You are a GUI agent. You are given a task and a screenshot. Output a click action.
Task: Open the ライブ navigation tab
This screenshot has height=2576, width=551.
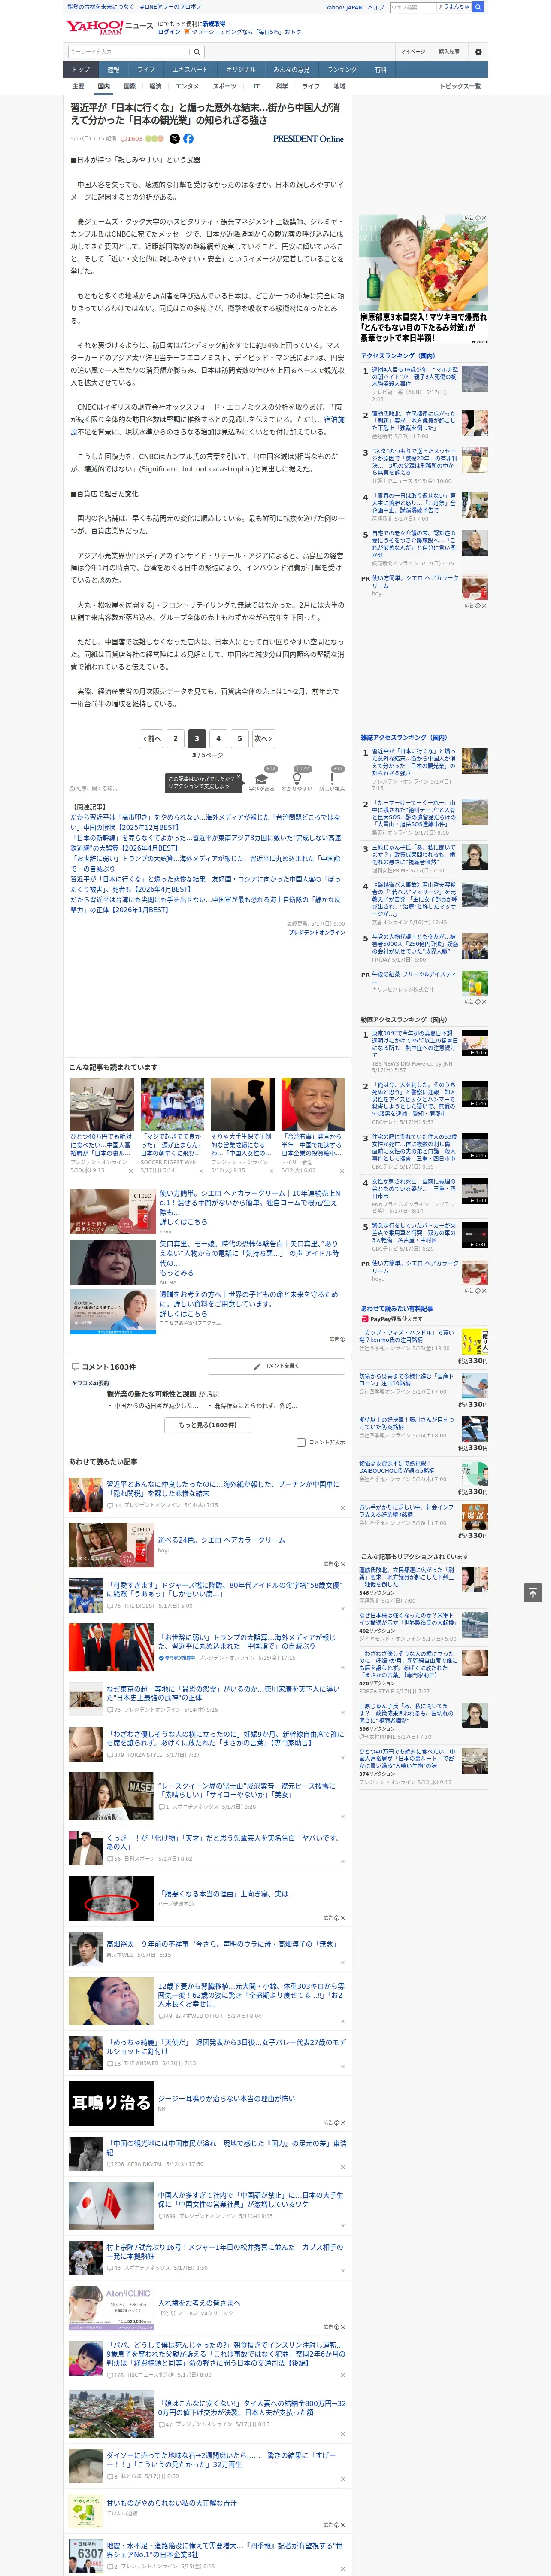146,70
